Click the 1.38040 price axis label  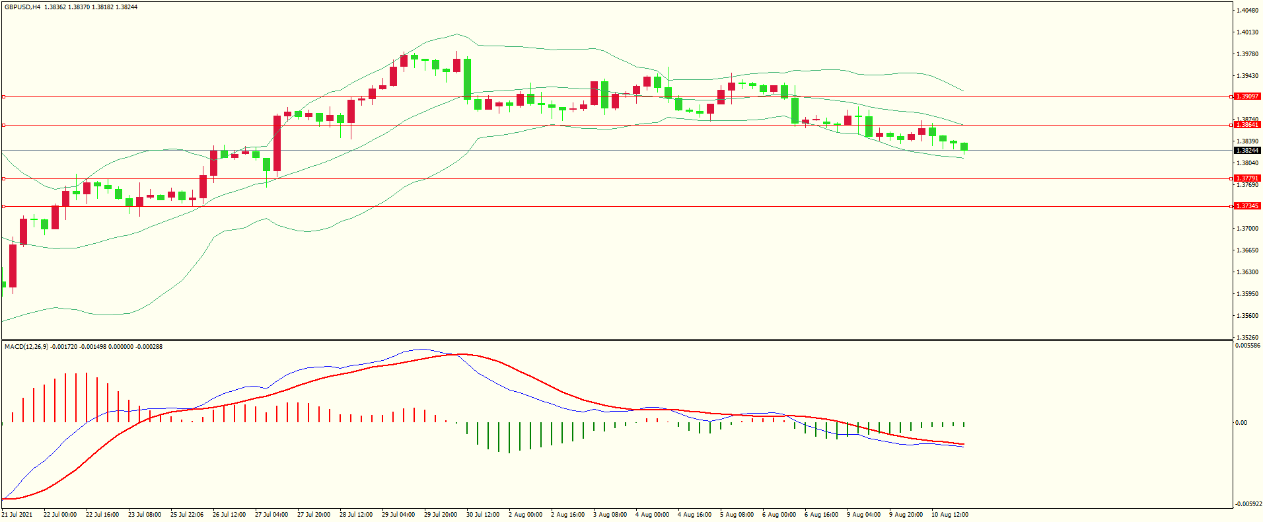point(1247,163)
